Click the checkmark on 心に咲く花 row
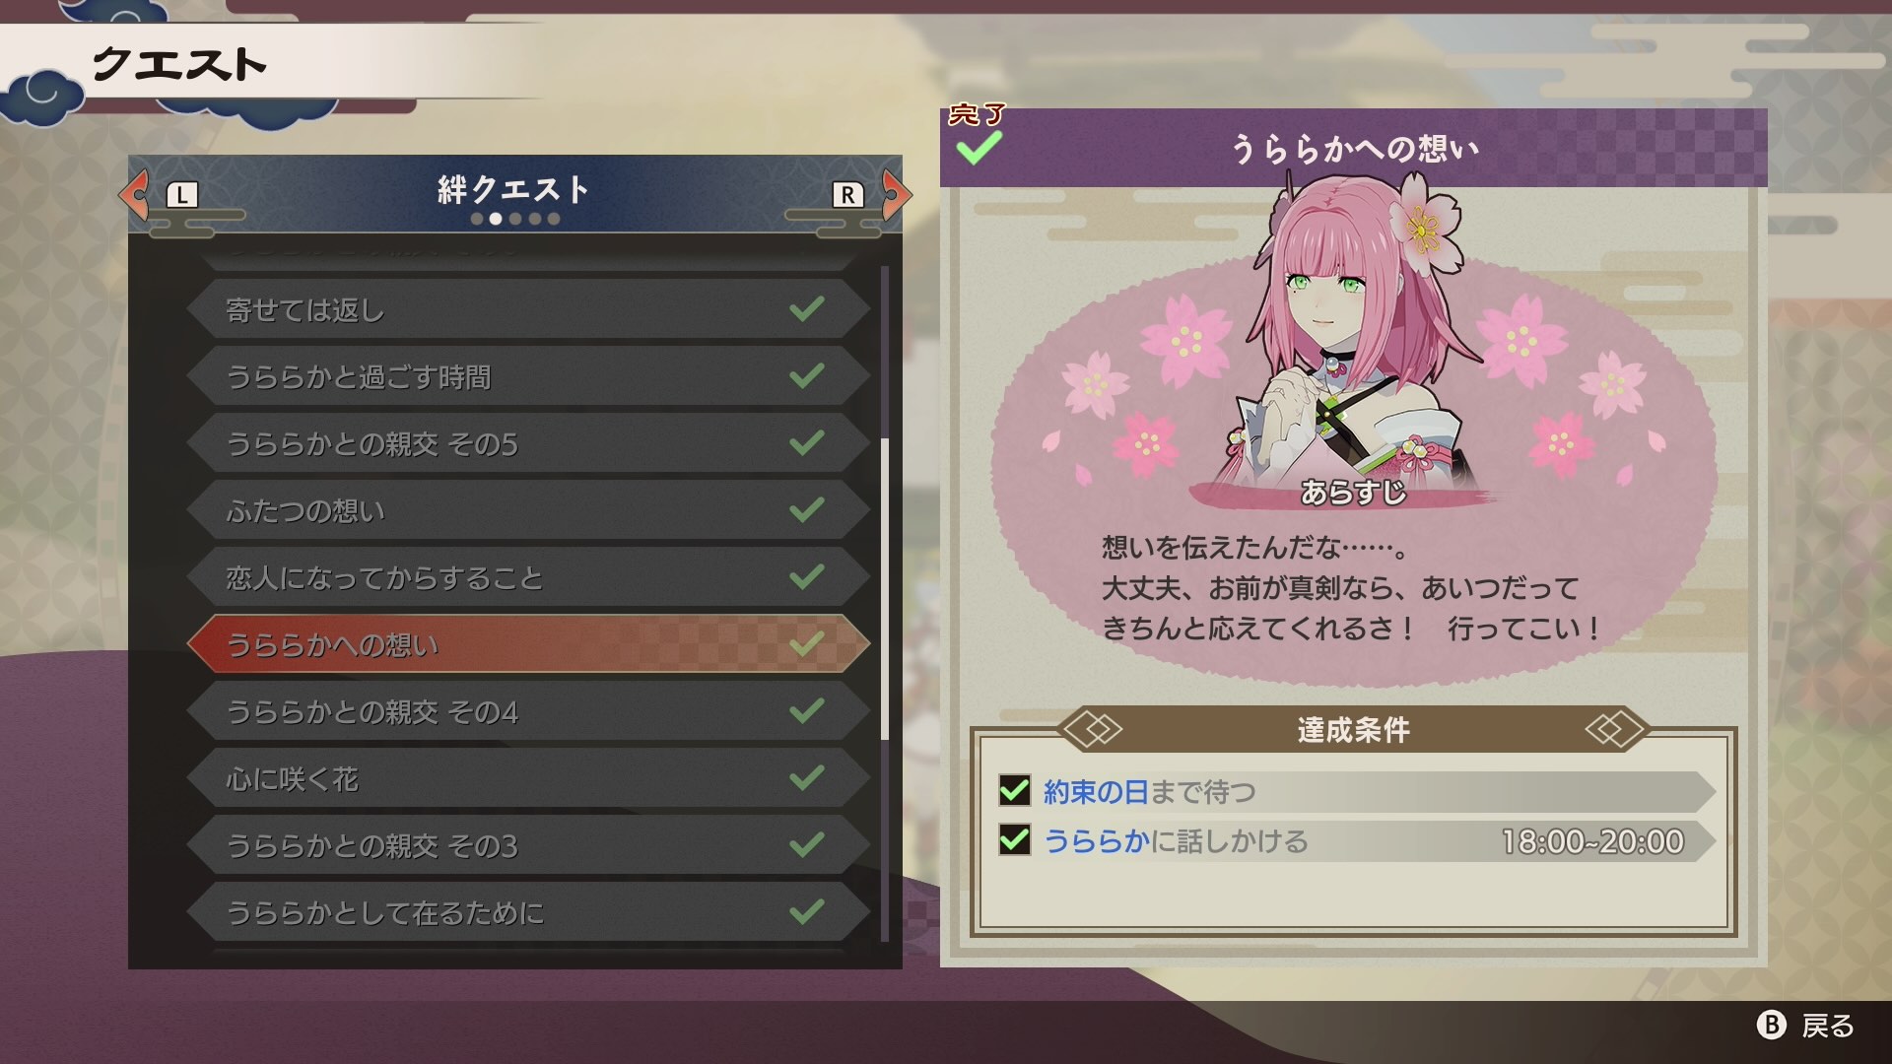This screenshot has height=1064, width=1892. click(x=806, y=778)
